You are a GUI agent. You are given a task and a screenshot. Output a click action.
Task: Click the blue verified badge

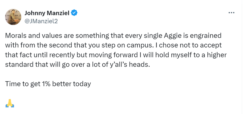(74, 13)
